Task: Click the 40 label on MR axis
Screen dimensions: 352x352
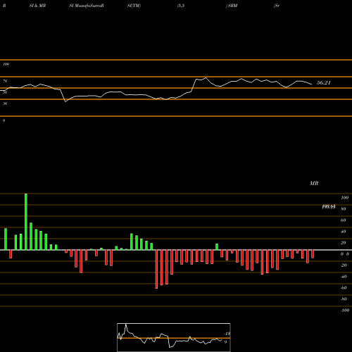Action: [344, 232]
